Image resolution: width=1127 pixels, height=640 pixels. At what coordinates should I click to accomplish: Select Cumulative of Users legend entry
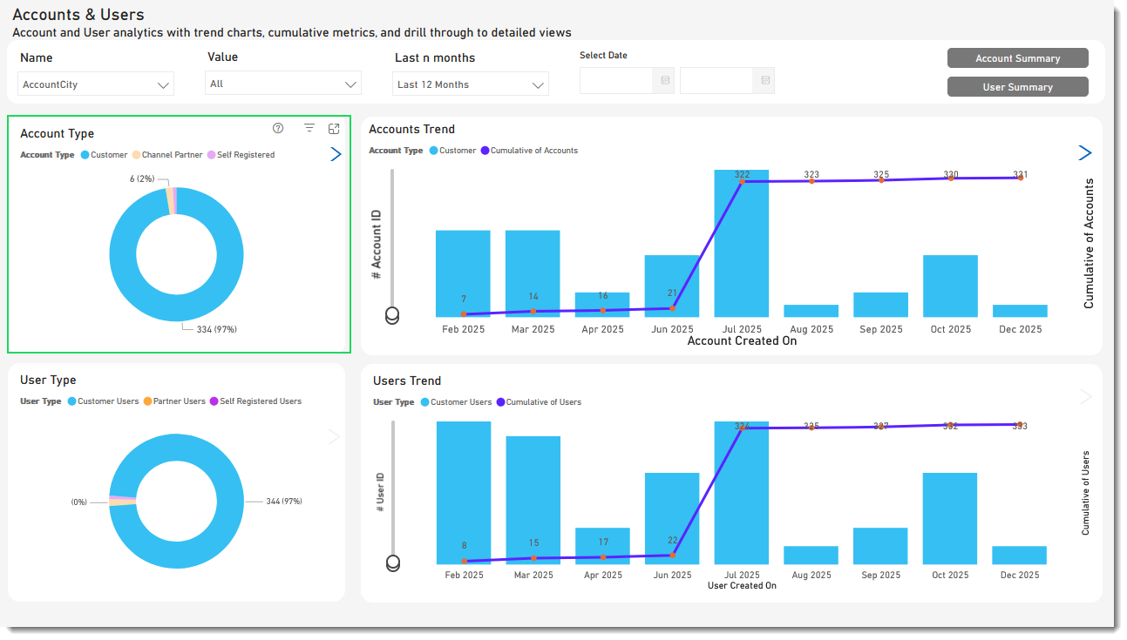tap(543, 402)
